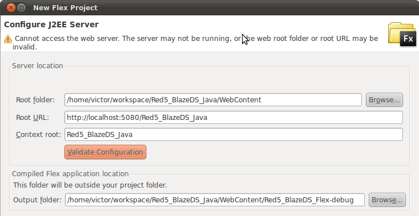Browse for the Output folder
Viewport: 419px width, 216px height.
(387, 200)
